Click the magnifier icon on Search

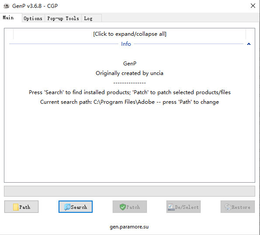(x=67, y=207)
